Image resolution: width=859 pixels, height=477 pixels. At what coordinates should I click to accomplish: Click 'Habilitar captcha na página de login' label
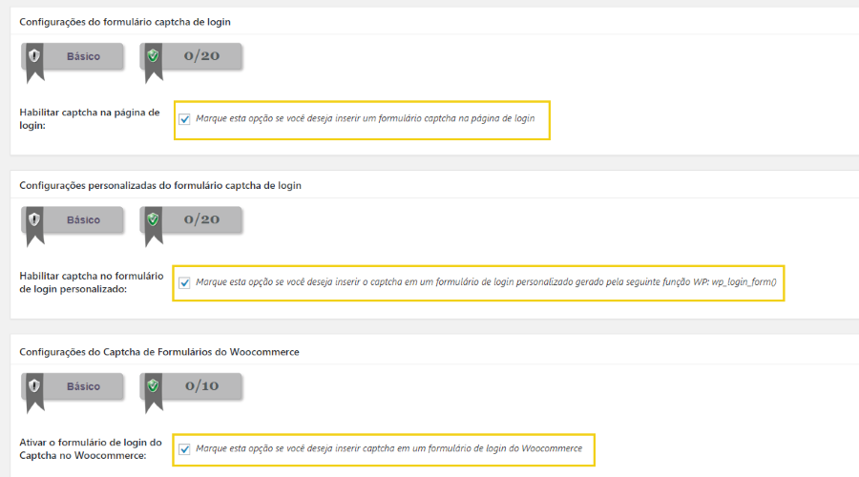[x=90, y=119]
